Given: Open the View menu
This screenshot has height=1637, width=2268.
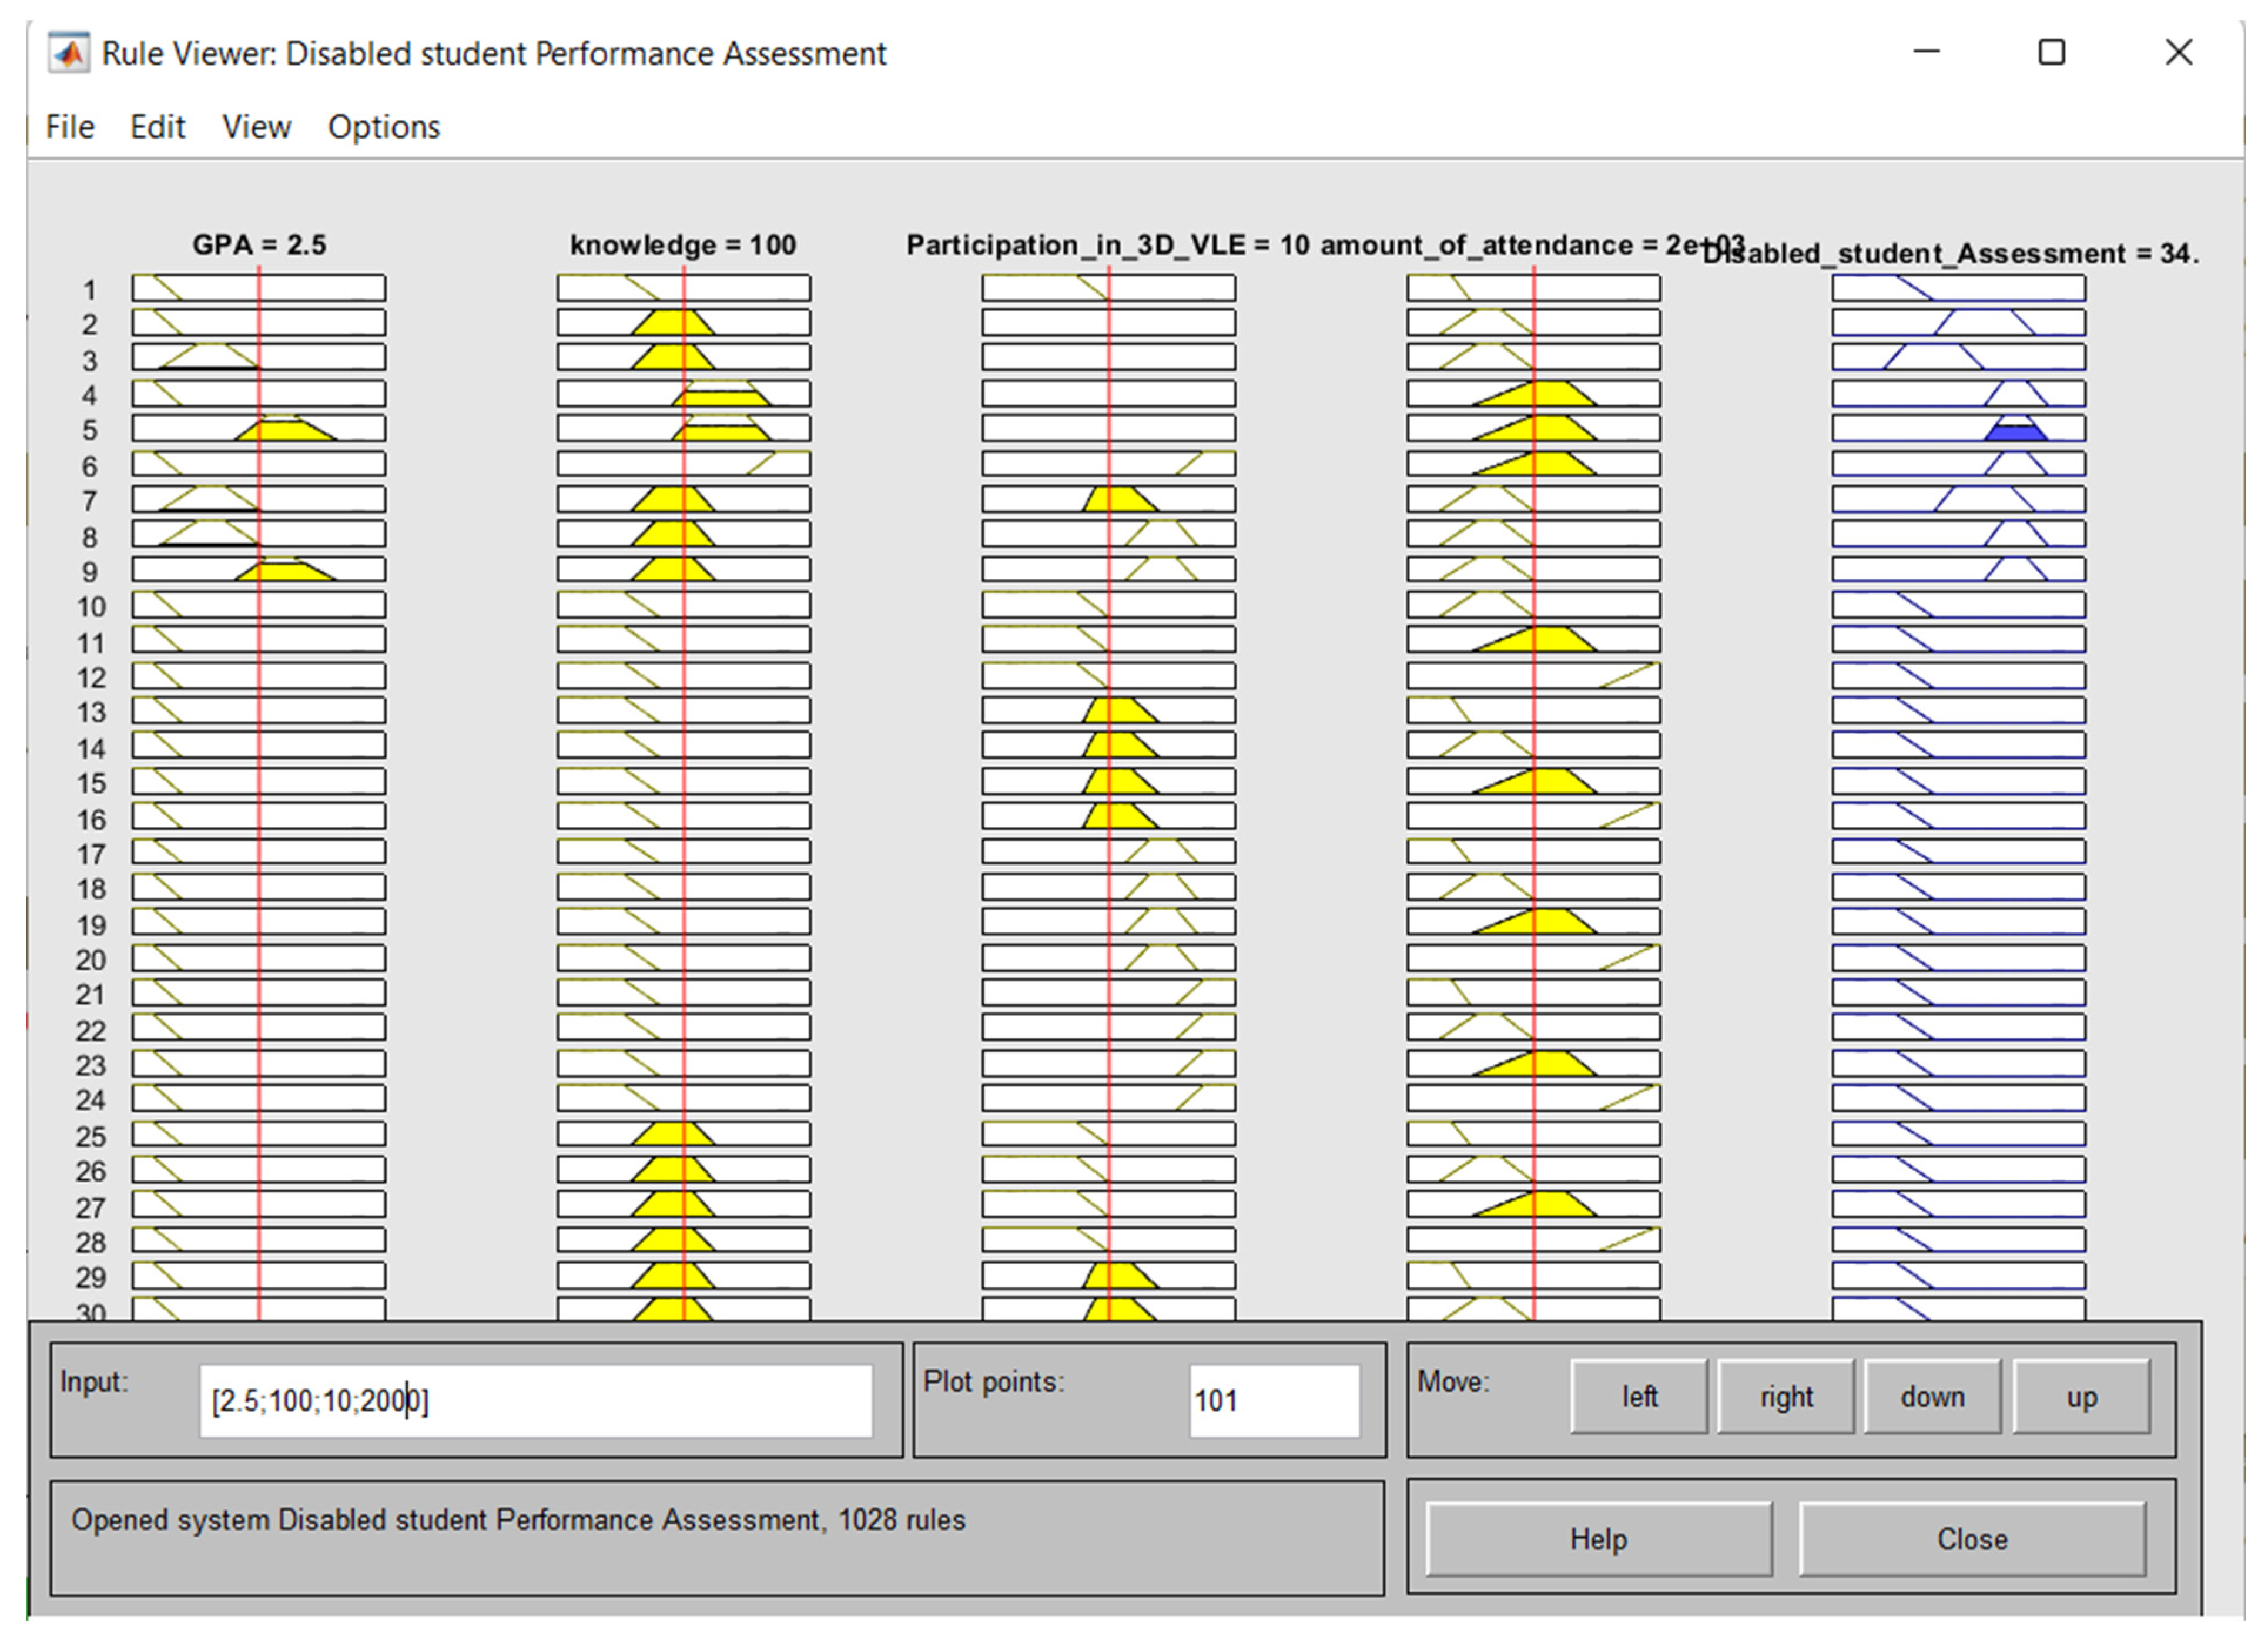Looking at the screenshot, I should click(x=256, y=127).
